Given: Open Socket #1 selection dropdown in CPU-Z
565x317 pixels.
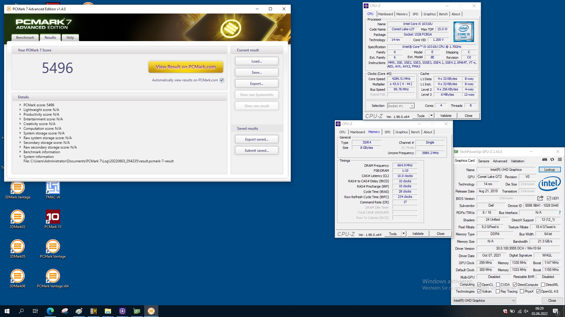Looking at the screenshot, I should 401,106.
